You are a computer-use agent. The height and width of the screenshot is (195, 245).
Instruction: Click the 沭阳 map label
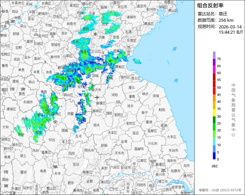(x=114, y=95)
